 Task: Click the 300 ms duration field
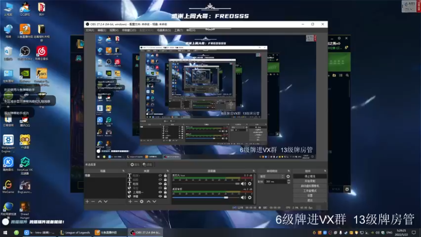275,182
